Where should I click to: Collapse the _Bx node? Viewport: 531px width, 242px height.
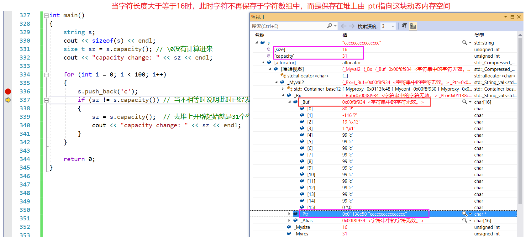(x=283, y=95)
